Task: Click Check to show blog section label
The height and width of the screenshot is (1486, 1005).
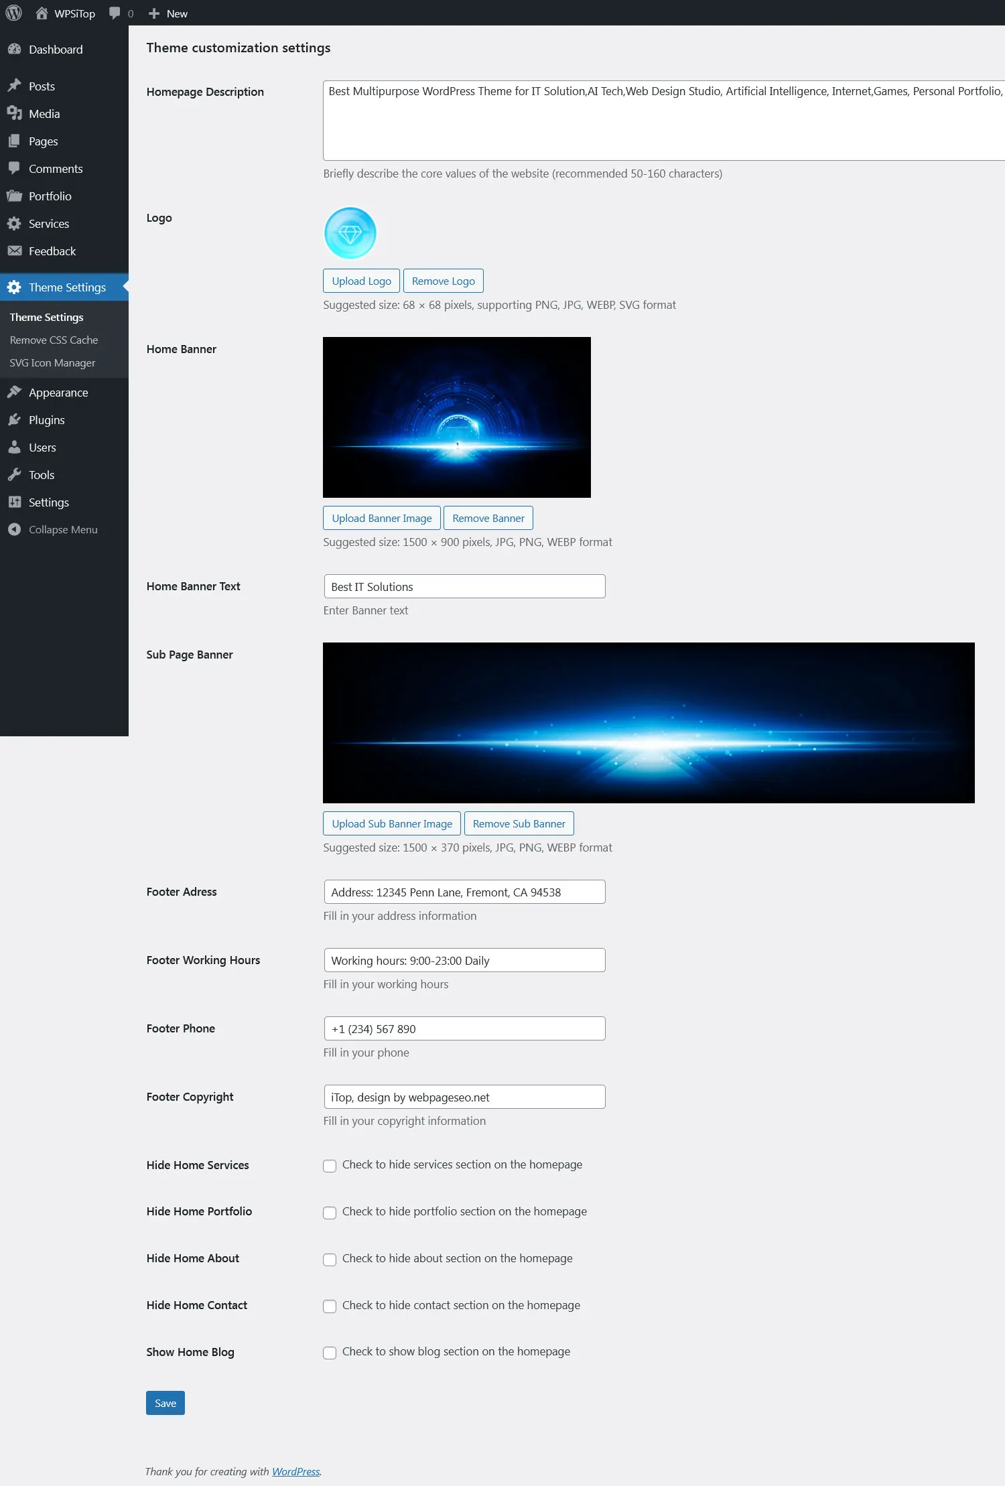Action: tap(456, 1351)
